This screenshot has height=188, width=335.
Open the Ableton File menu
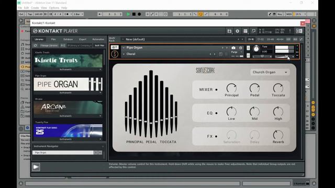click(x=20, y=8)
